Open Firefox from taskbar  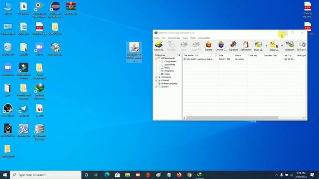(179, 175)
